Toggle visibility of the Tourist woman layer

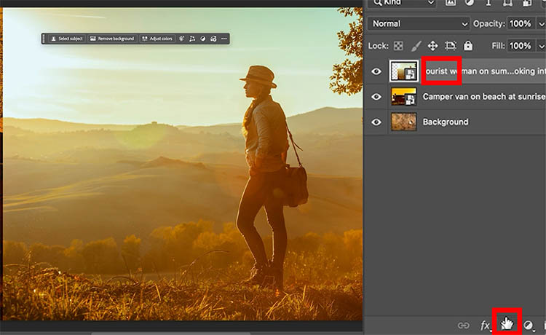coord(376,71)
